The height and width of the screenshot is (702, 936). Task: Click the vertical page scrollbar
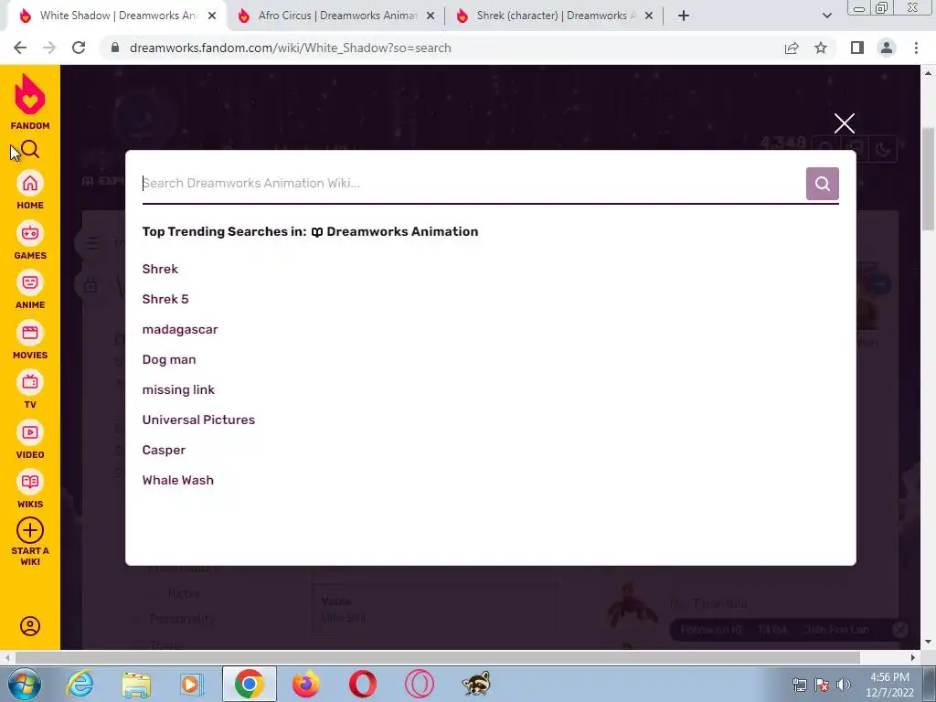pyautogui.click(x=928, y=178)
